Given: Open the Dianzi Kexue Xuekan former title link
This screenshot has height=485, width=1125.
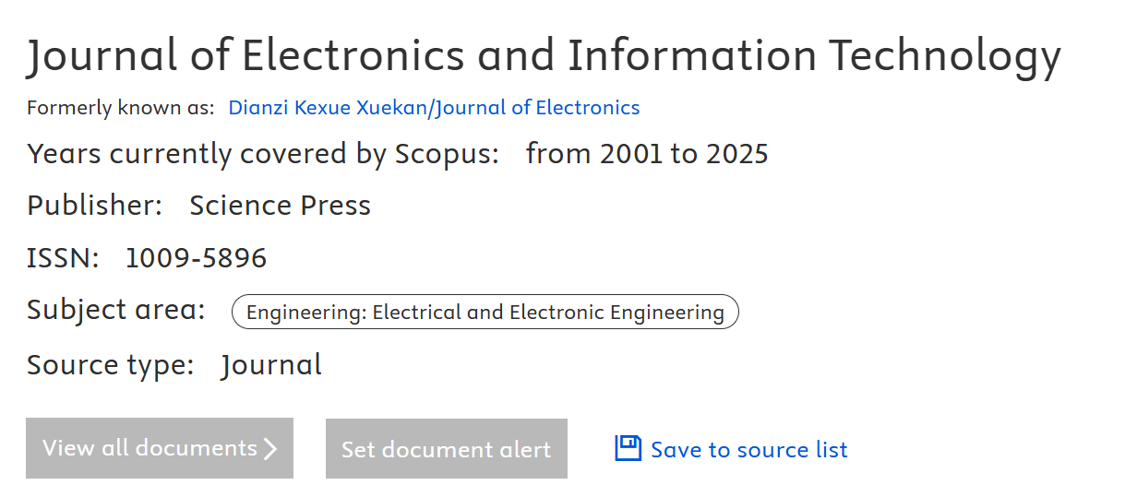Looking at the screenshot, I should click(x=434, y=108).
